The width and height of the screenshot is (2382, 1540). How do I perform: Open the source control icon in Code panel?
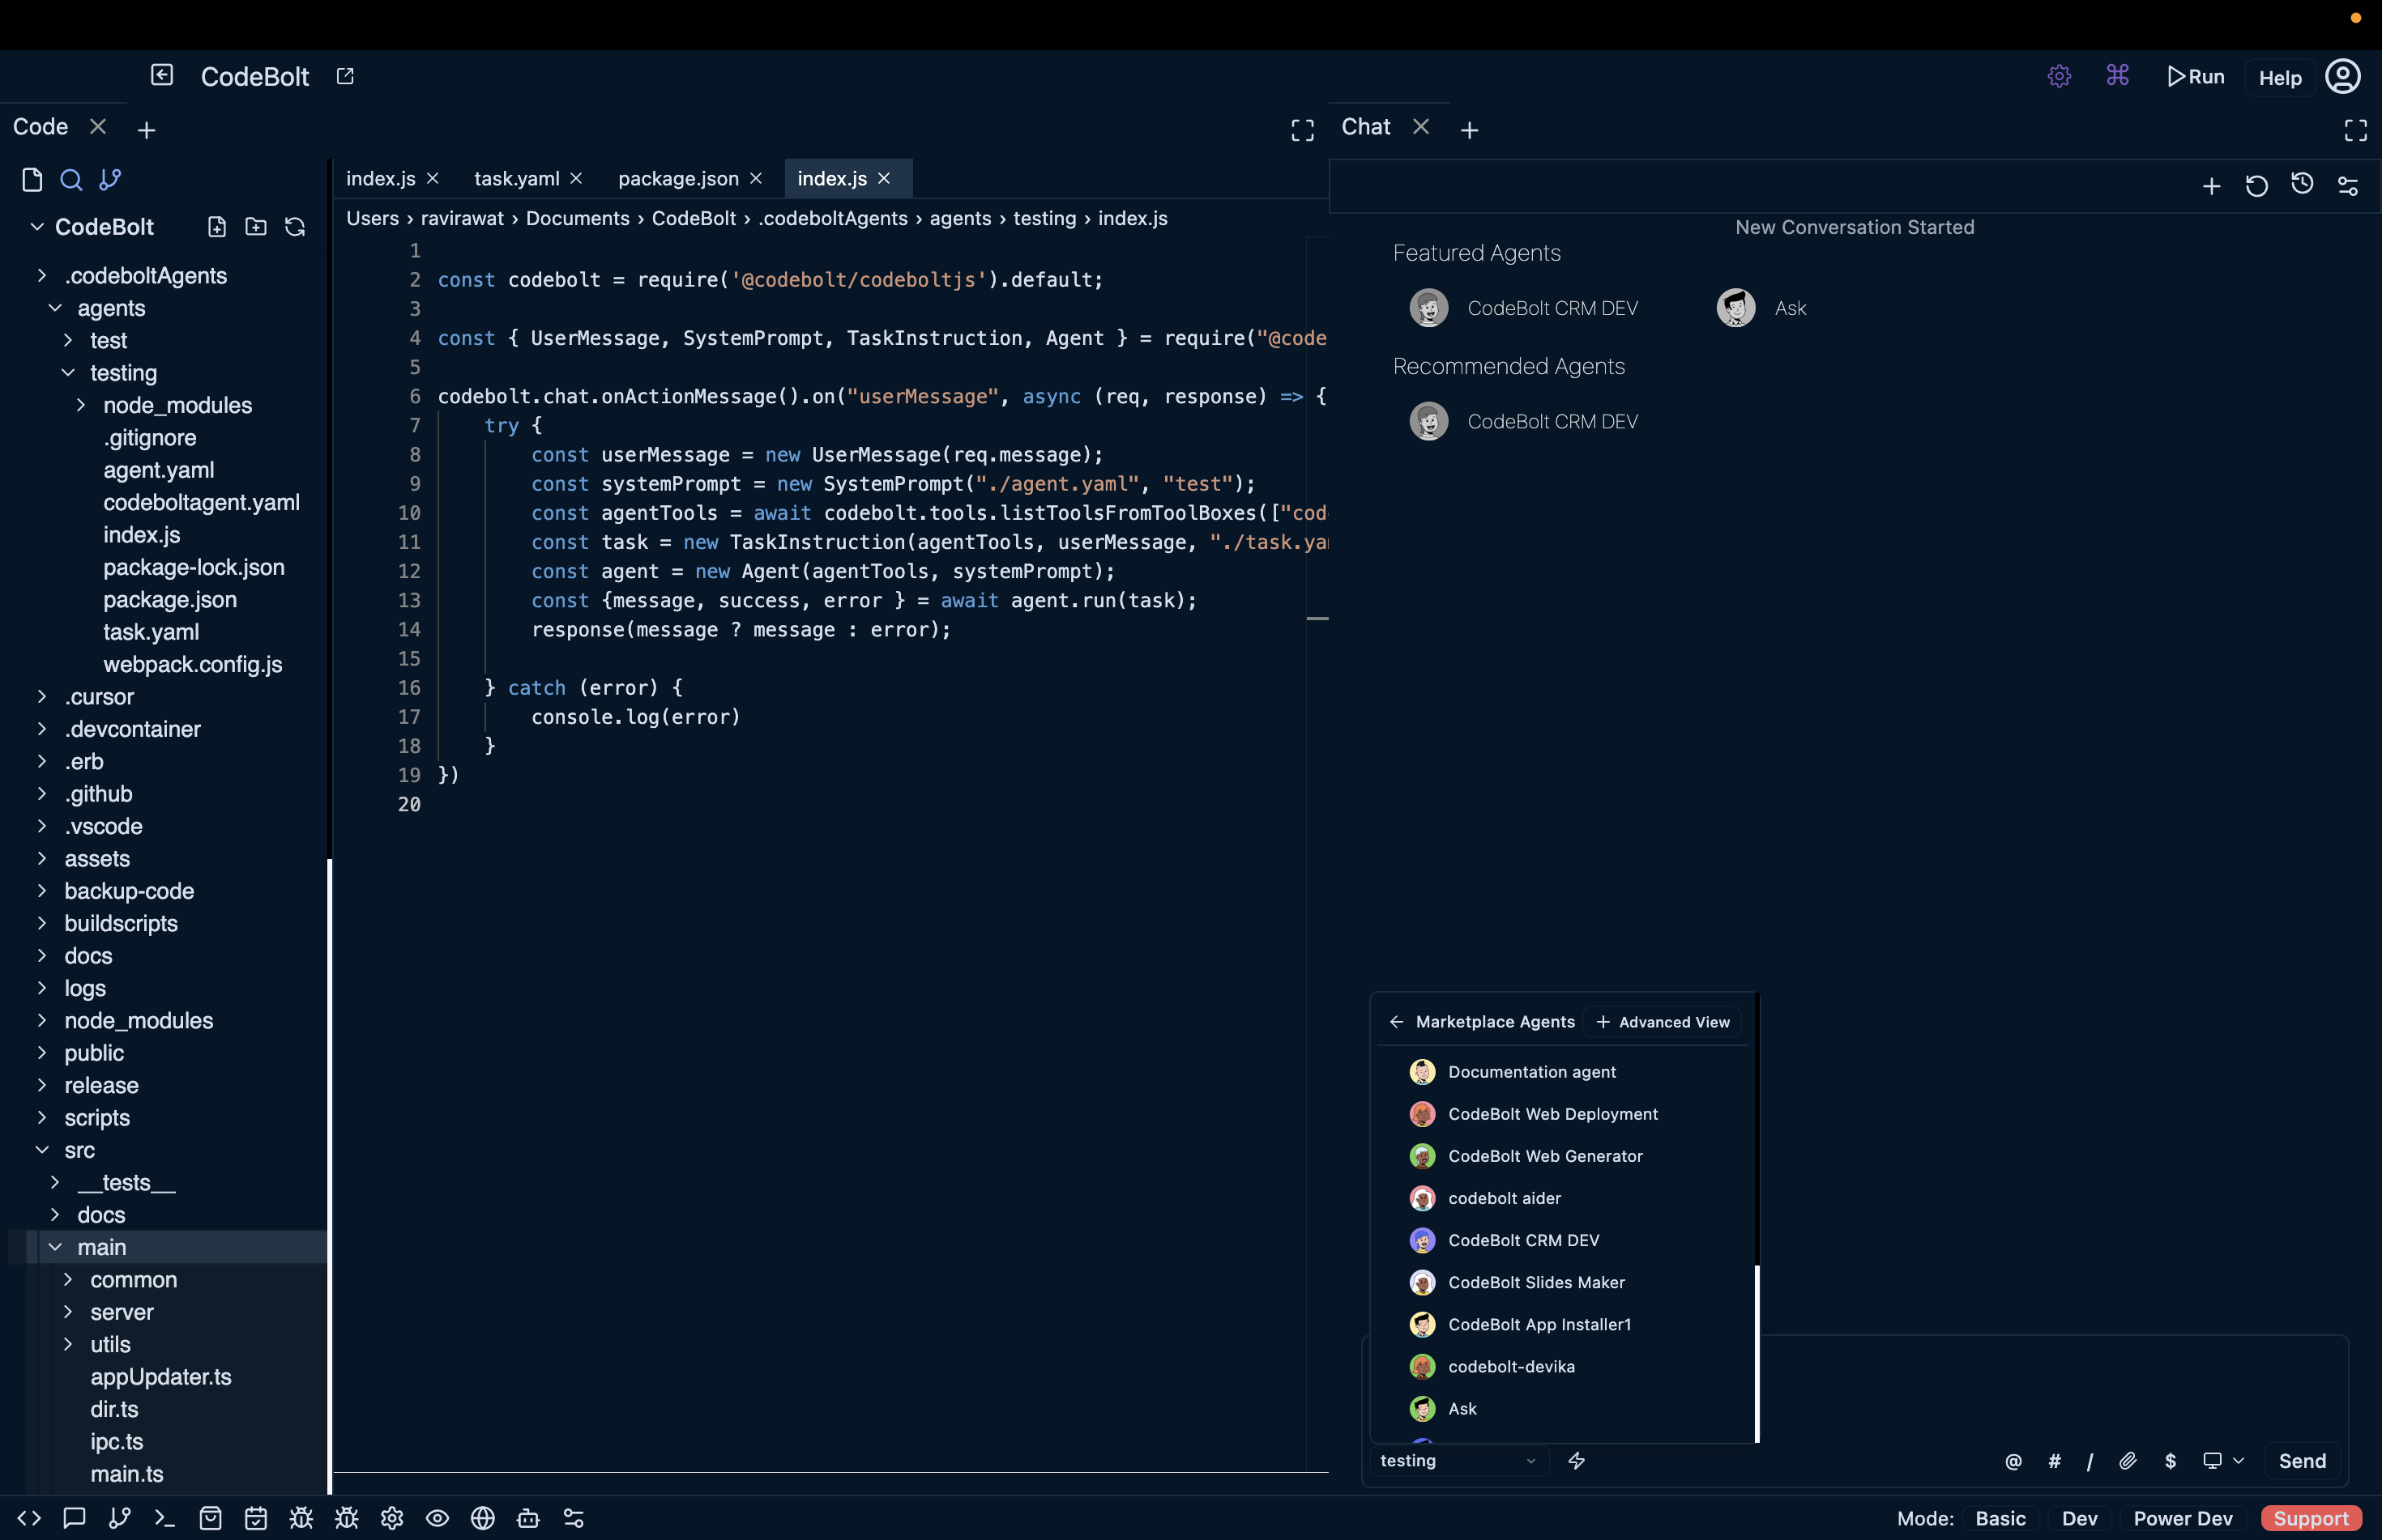click(110, 179)
